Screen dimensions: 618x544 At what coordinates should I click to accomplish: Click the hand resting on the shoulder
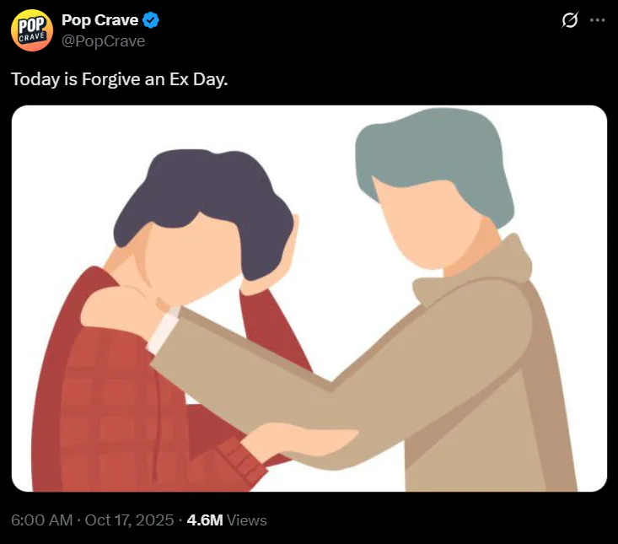tap(124, 311)
